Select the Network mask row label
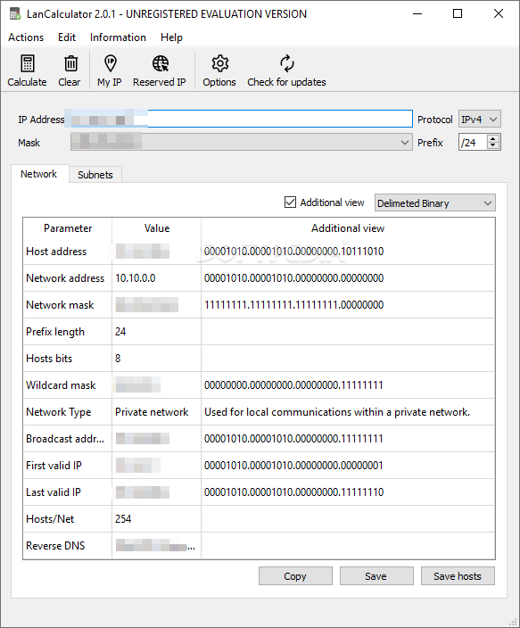 (x=60, y=305)
